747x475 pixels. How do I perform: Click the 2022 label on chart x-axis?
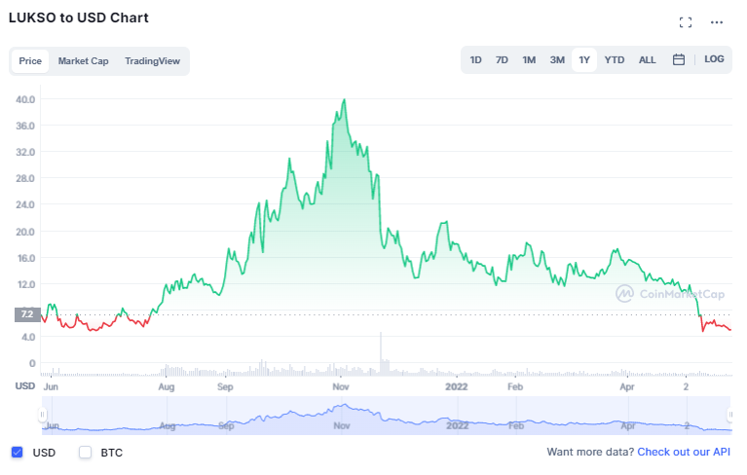tap(457, 386)
